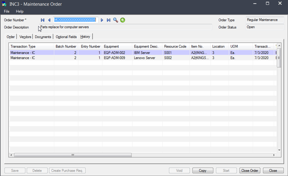This screenshot has height=176, width=288.
Task: Click the Delete button
Action: coord(37,171)
